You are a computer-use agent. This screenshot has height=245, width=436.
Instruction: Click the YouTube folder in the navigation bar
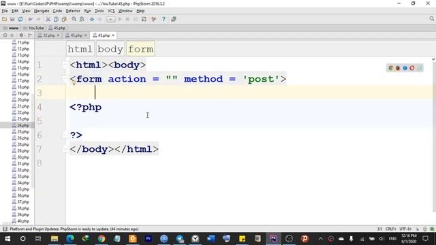click(x=33, y=28)
